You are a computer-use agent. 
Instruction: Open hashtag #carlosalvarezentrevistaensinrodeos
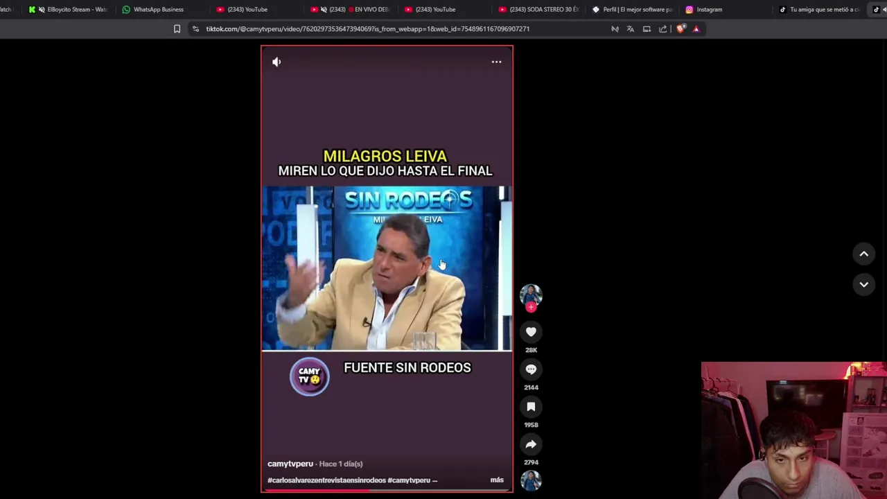click(326, 480)
